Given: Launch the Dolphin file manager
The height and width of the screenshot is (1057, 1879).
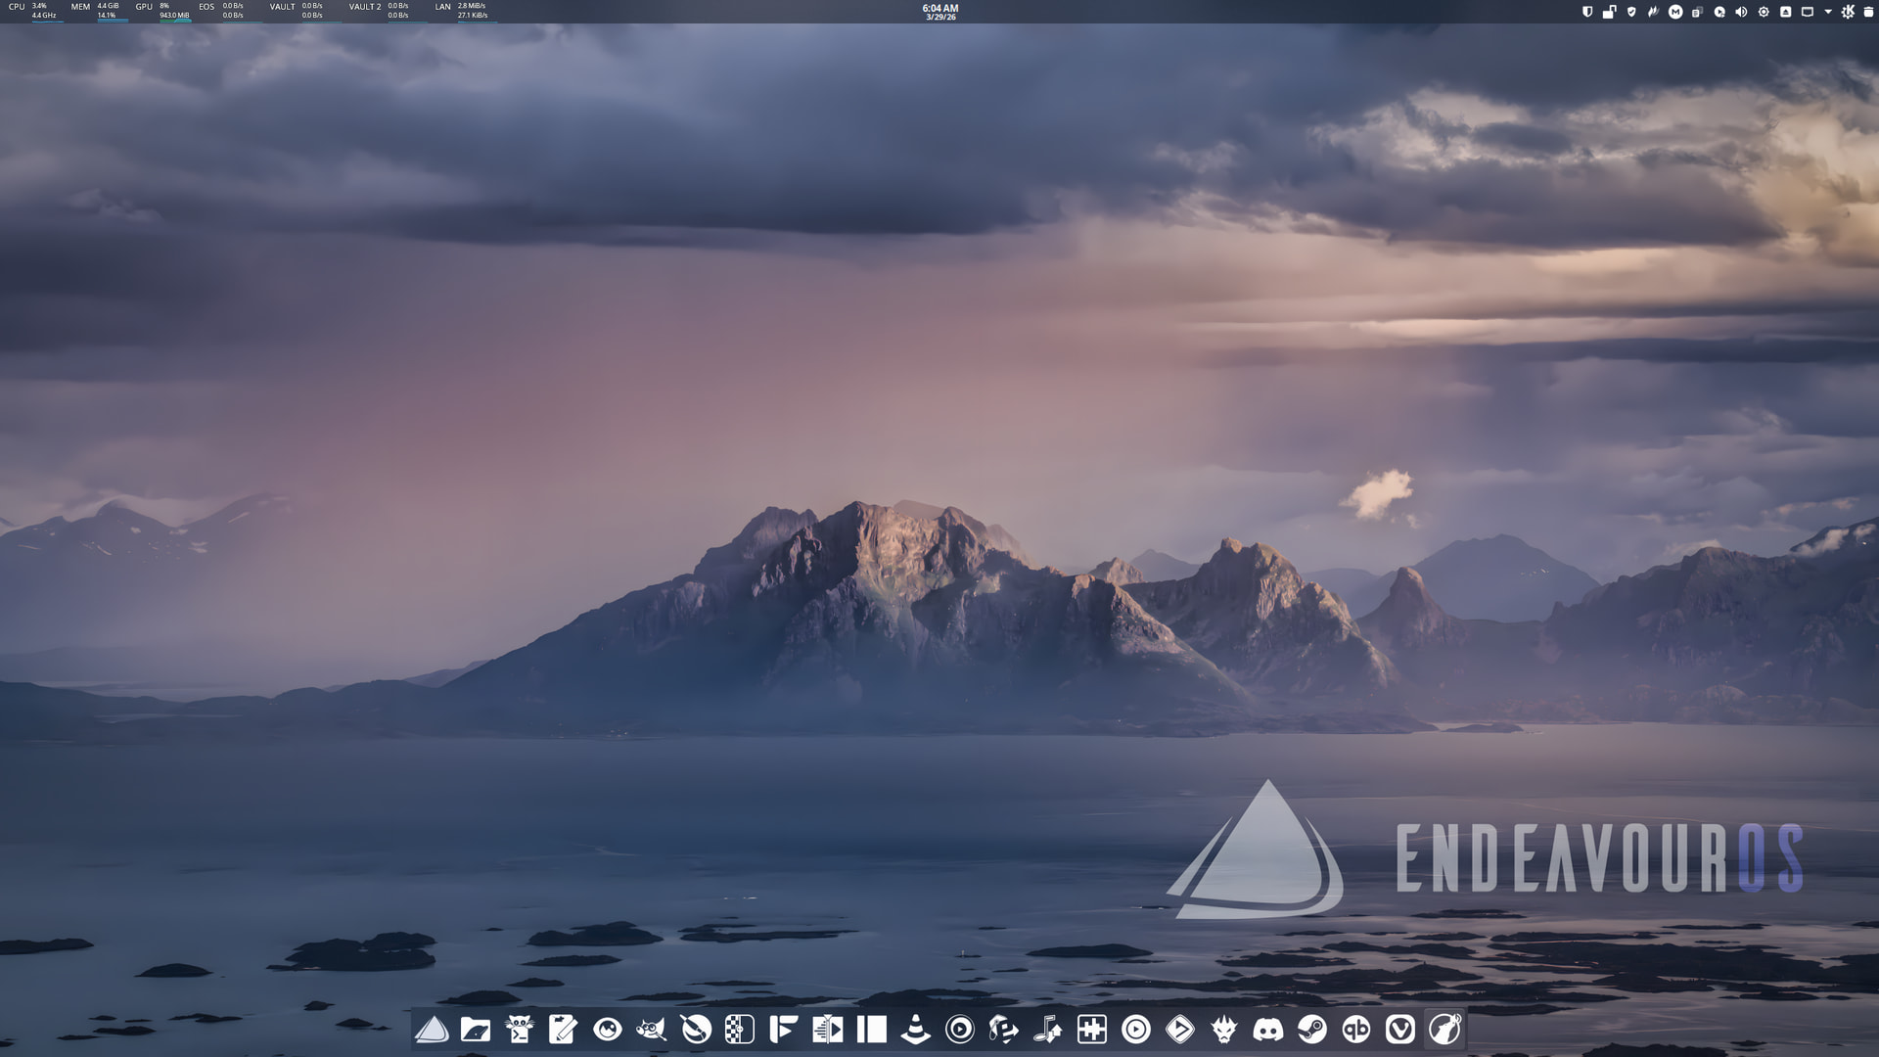Looking at the screenshot, I should click(x=476, y=1030).
